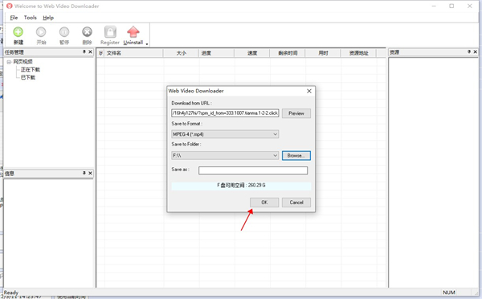Sort by the 剩余时间 column header
This screenshot has height=299, width=482.
point(288,53)
